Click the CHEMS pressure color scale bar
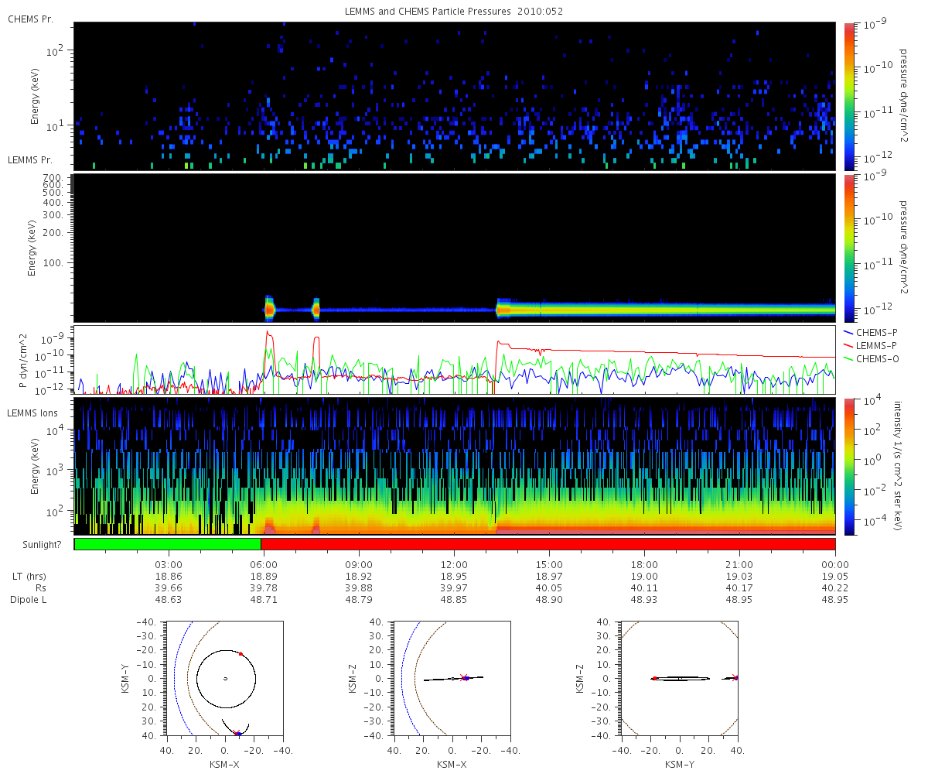The width and height of the screenshot is (928, 774). pyautogui.click(x=848, y=96)
